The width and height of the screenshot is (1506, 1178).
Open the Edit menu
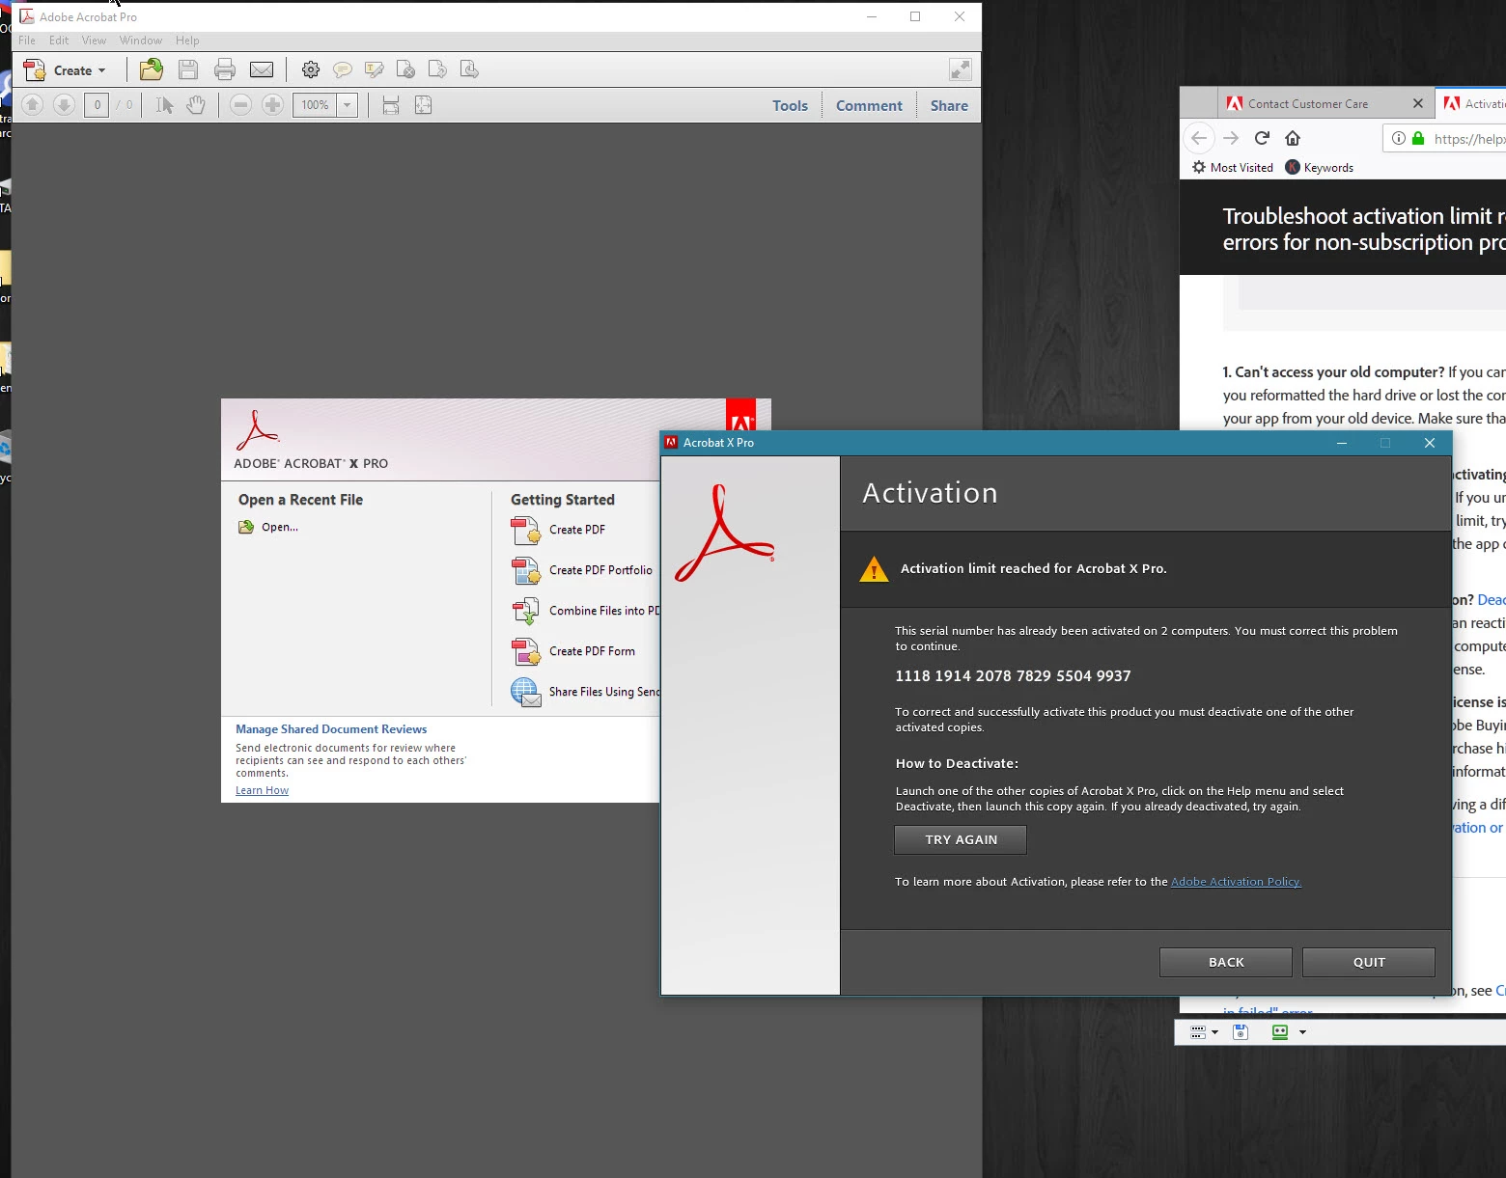point(59,41)
